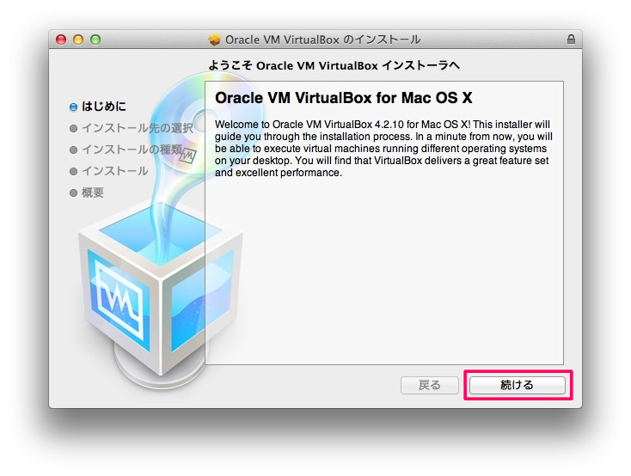Click the gray bullet beside 概要
This screenshot has height=476, width=631.
[x=73, y=193]
